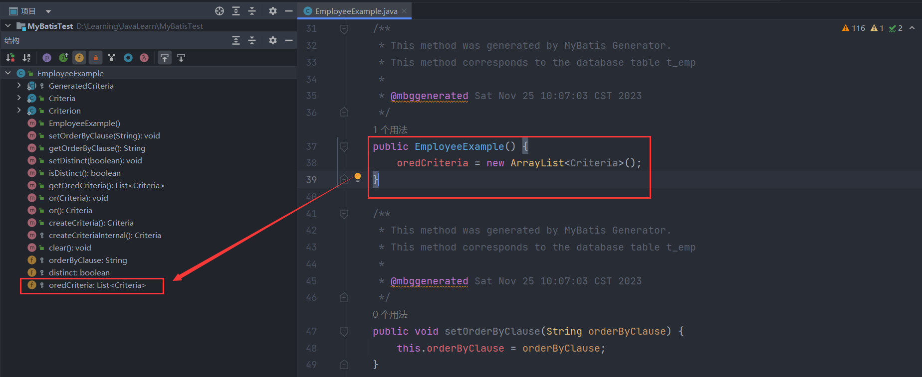Click the '0 个用法' usages hint
Screen dimensions: 922x377
pyautogui.click(x=390, y=314)
